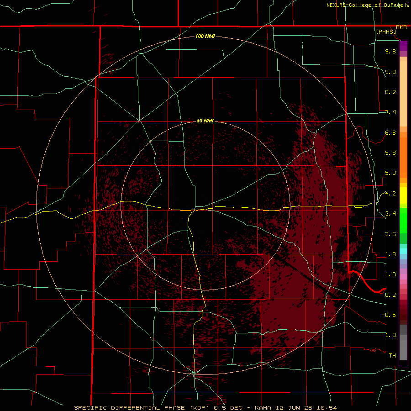Screen dimensions: 411x411
Task: Click the 100 NMI range ring label
Action: click(x=205, y=36)
